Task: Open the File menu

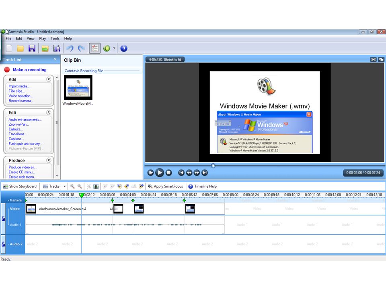Action: 8,39
